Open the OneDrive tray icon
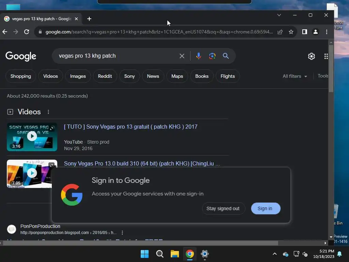The image size is (349, 262). (x=286, y=254)
